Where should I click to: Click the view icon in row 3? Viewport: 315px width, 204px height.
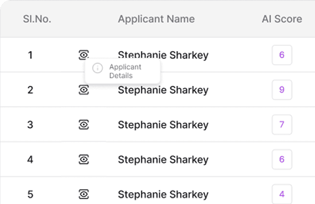coord(83,125)
